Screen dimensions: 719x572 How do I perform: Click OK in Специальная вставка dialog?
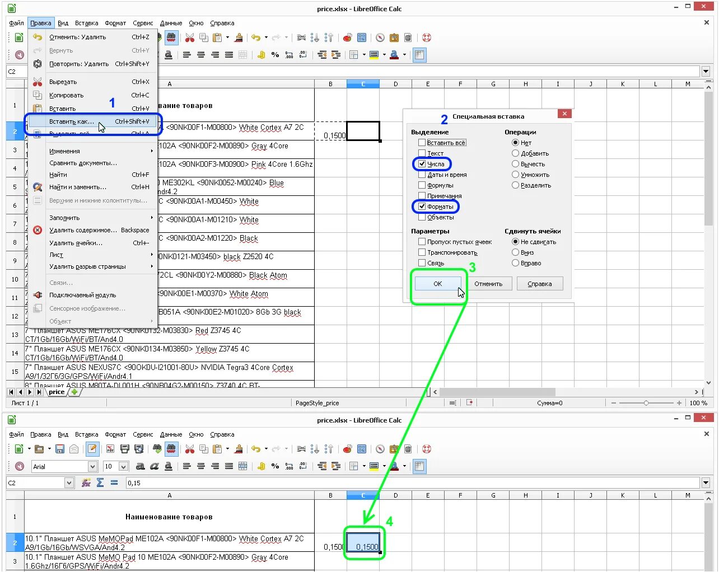pos(438,284)
